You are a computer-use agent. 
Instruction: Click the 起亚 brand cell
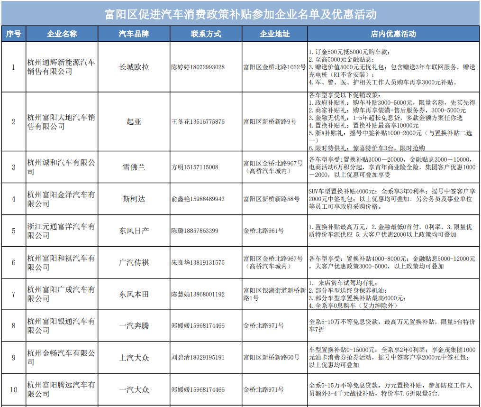(134, 121)
